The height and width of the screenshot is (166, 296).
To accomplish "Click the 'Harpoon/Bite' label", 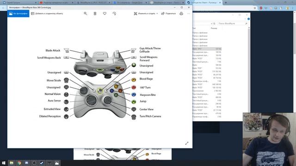I will 148,95.
